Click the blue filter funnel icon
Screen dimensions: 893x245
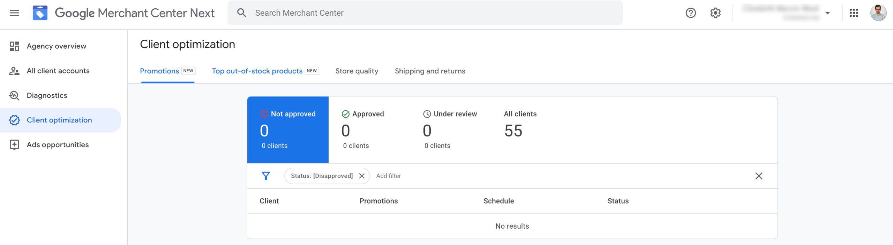click(x=266, y=176)
